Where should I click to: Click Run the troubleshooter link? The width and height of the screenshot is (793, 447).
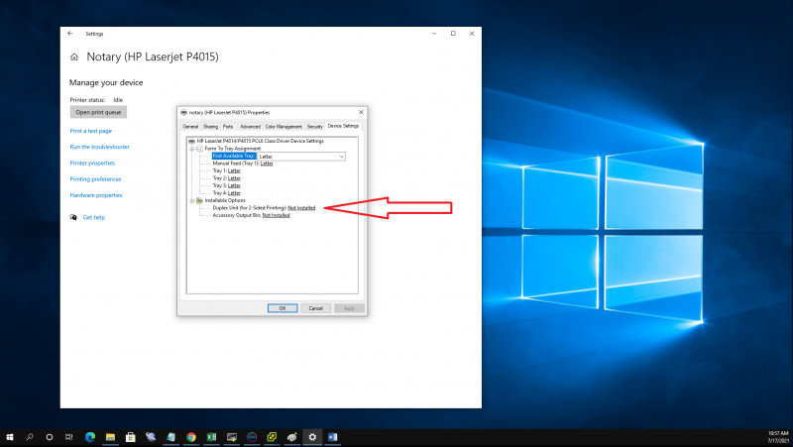coord(100,147)
